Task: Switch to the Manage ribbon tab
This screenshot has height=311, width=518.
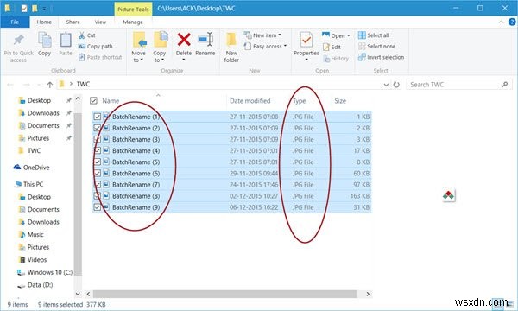Action: [x=133, y=22]
